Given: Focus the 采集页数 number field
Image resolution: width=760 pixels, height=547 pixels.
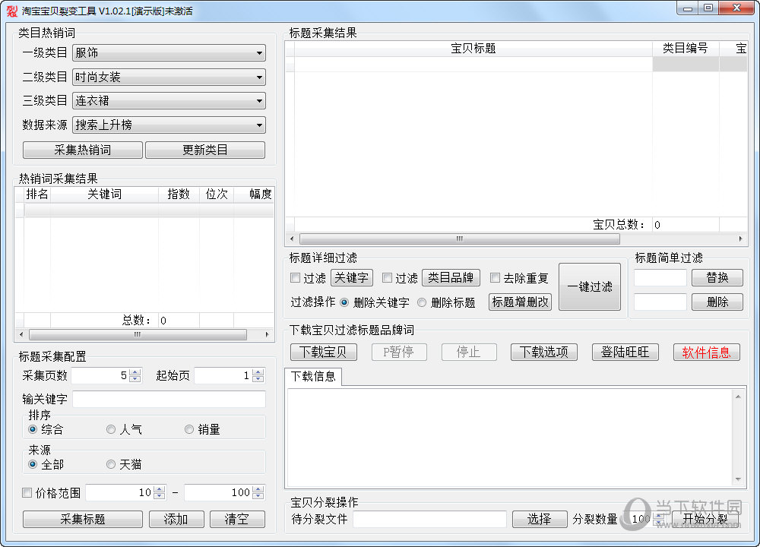Looking at the screenshot, I should coord(101,375).
